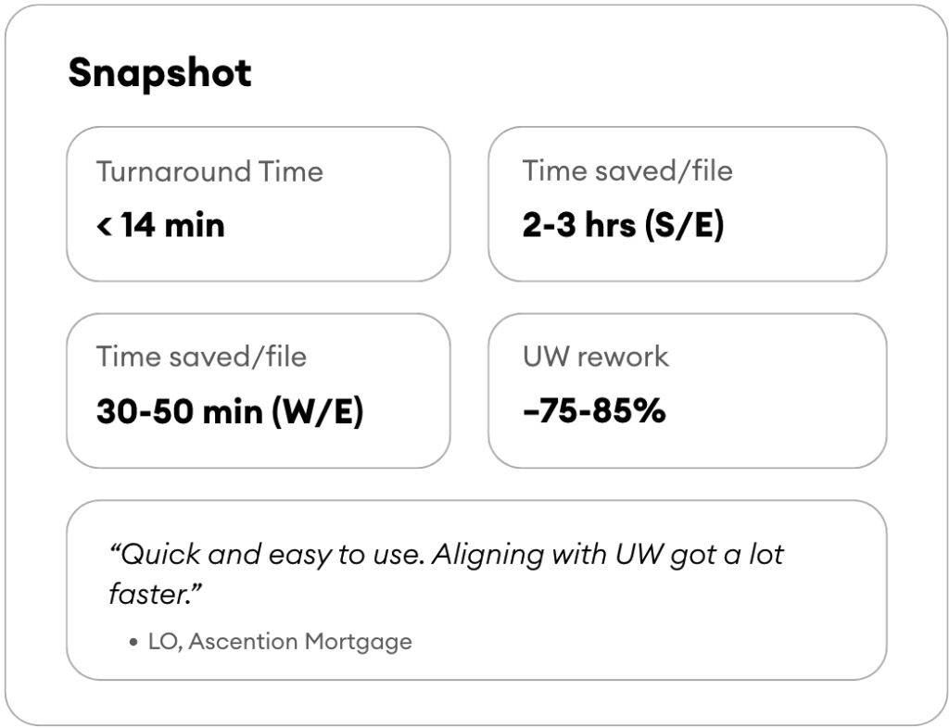Click the '30-50 min (W/E)' value

(x=230, y=412)
